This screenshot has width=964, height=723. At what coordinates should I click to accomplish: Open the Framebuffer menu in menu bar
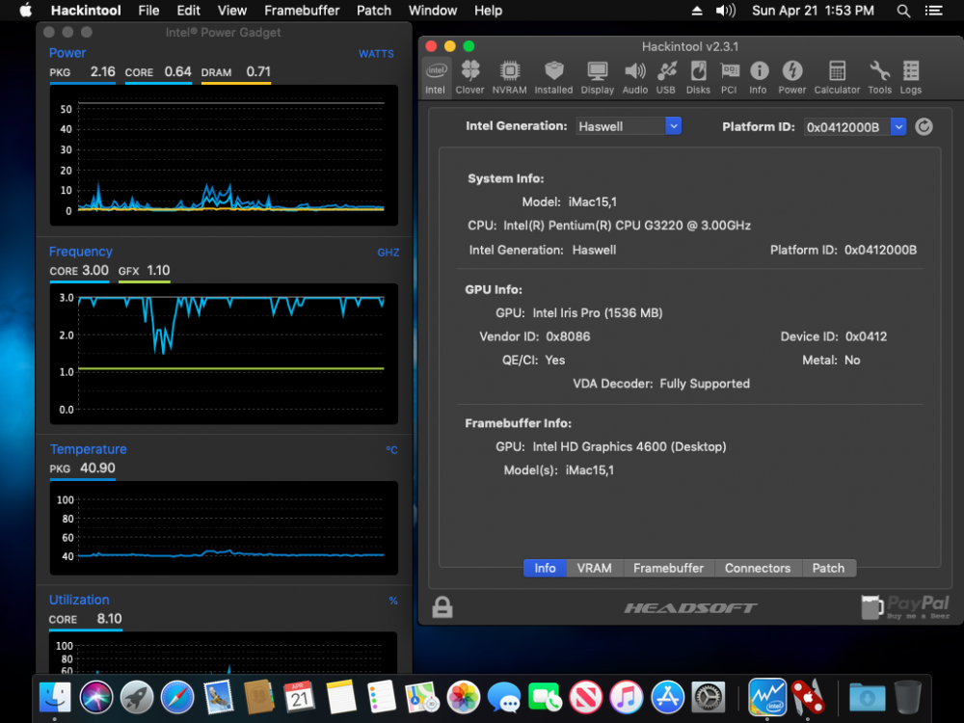[302, 11]
